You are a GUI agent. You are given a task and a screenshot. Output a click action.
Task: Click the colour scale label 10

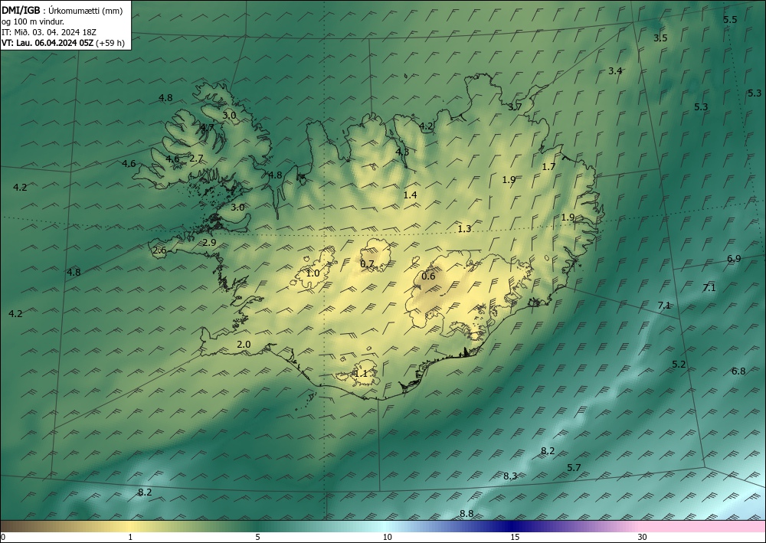388,538
